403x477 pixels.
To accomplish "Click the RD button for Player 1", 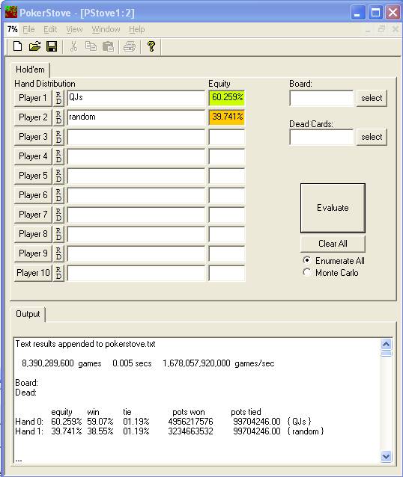I will click(58, 98).
